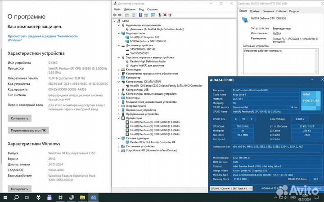The height and width of the screenshot is (202, 324).
Task: Open Task View from the taskbar
Action: [27, 198]
